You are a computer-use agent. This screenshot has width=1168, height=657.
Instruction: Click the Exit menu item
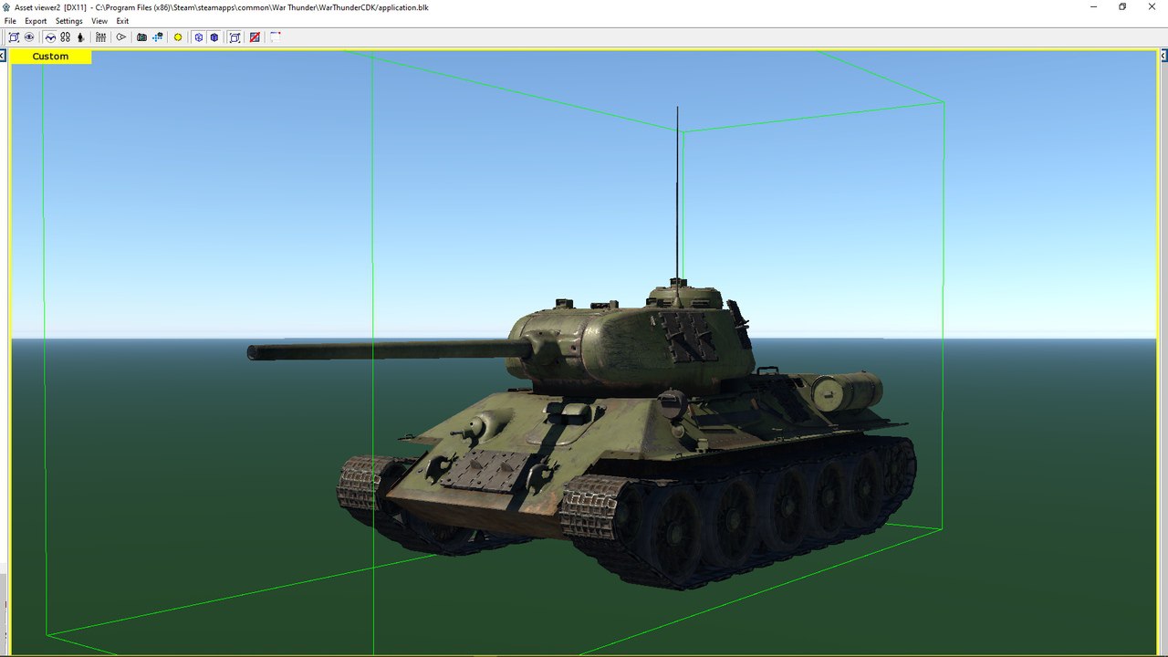tap(122, 21)
